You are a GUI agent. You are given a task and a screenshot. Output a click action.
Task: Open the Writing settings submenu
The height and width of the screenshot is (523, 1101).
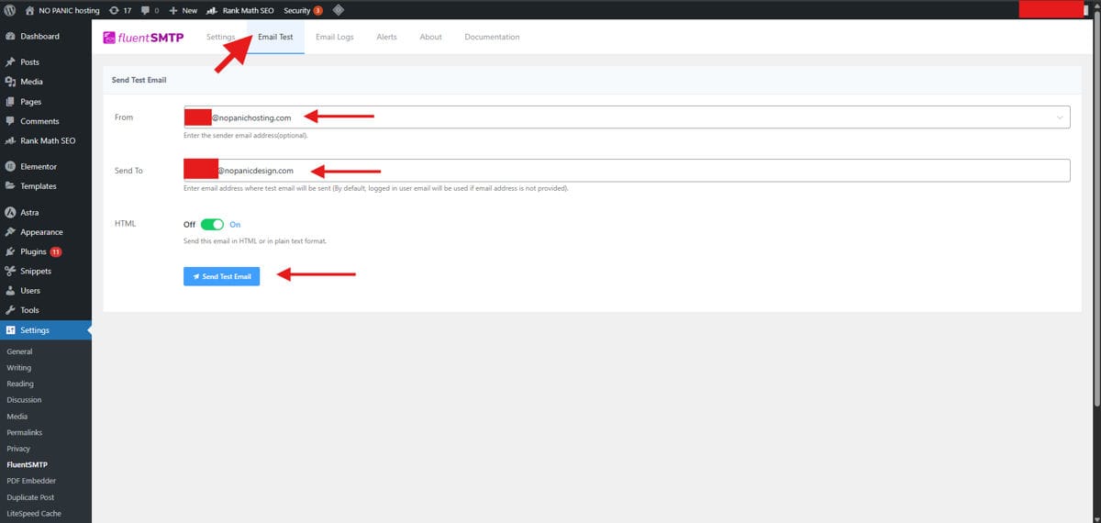[18, 368]
